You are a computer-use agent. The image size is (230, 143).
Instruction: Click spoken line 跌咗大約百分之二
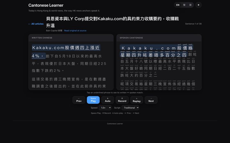coord(139,75)
